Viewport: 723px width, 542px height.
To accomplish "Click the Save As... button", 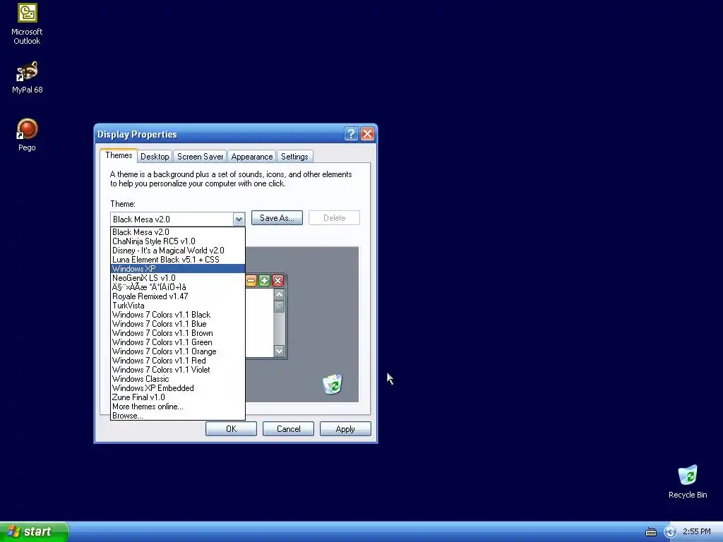I will pyautogui.click(x=277, y=218).
